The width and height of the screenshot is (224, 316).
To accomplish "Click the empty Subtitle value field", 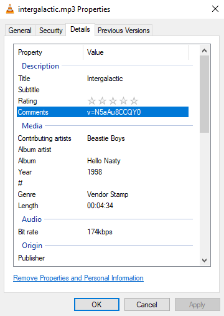I will point(138,90).
